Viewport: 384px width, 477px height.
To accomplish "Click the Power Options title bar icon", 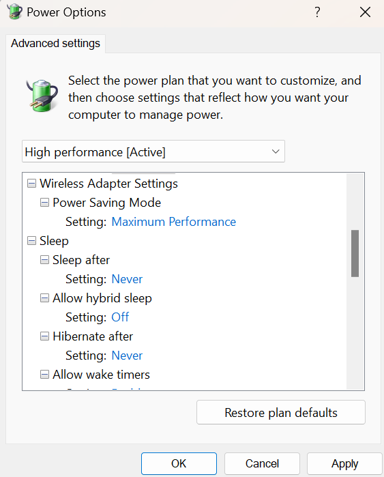I will (14, 12).
